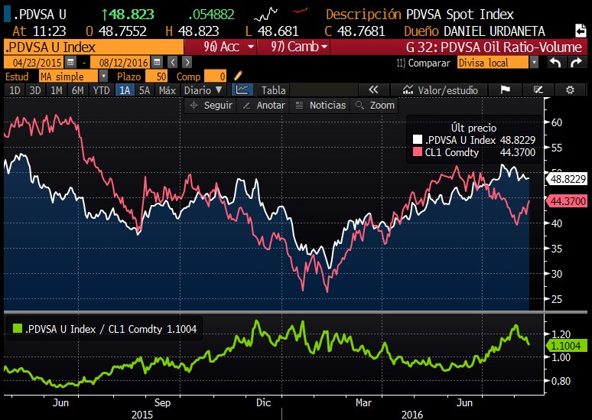Screen dimensions: 592x420
Task: Click pink swatch for CL1 Comdty legend
Action: click(x=417, y=151)
